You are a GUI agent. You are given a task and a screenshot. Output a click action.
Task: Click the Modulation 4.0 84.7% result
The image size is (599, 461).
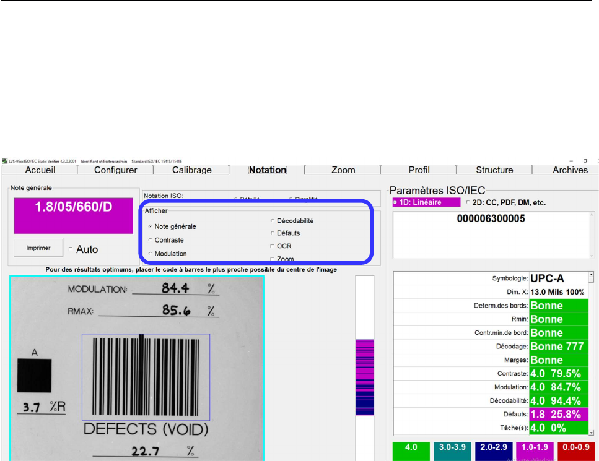[559, 387]
